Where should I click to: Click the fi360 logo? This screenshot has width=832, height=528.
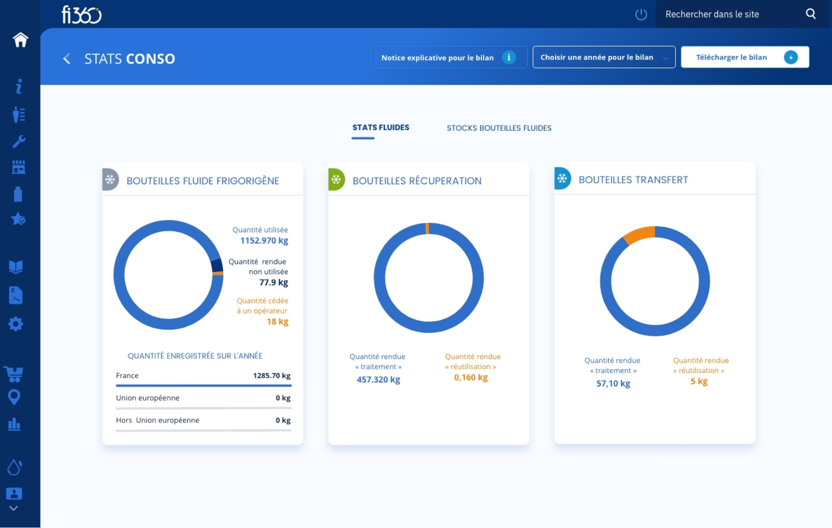point(82,15)
